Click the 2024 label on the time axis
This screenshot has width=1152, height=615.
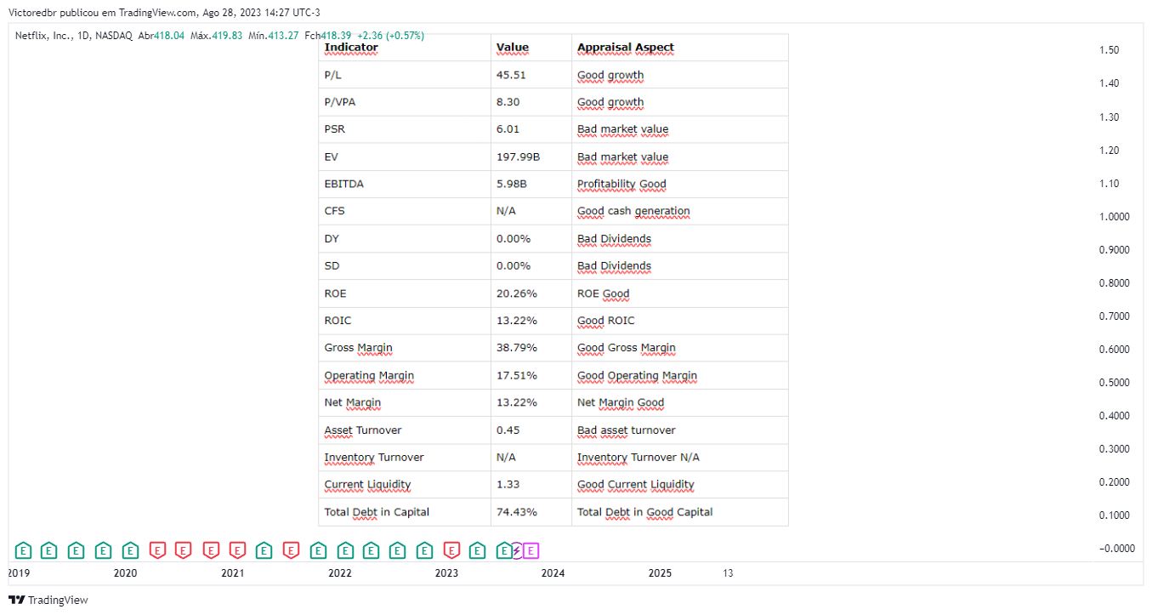(553, 573)
